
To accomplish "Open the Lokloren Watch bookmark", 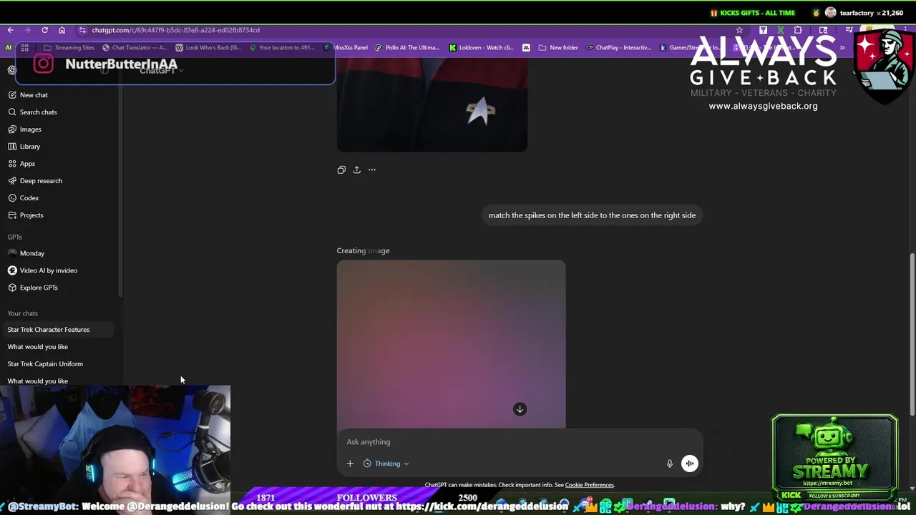I will point(481,48).
